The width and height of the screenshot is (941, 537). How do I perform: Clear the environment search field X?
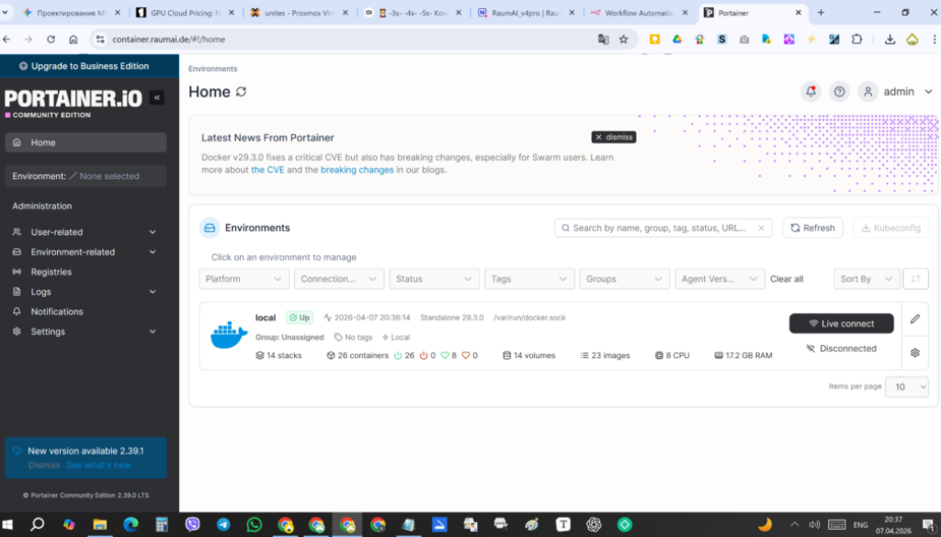tap(761, 228)
